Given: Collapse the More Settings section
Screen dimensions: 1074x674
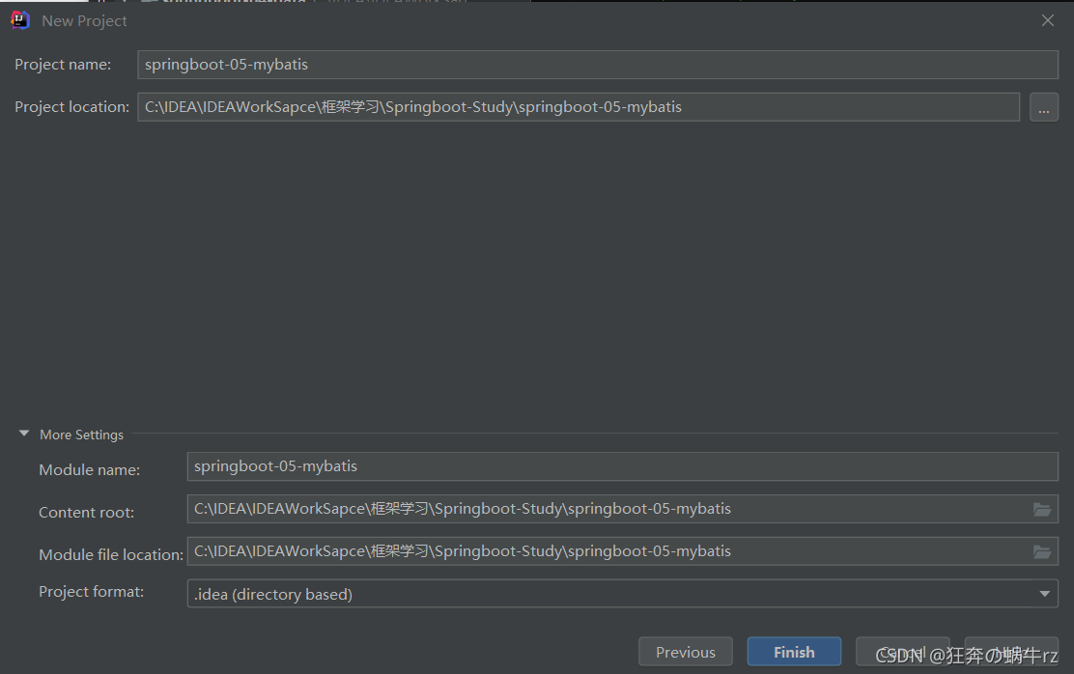Looking at the screenshot, I should pos(24,434).
